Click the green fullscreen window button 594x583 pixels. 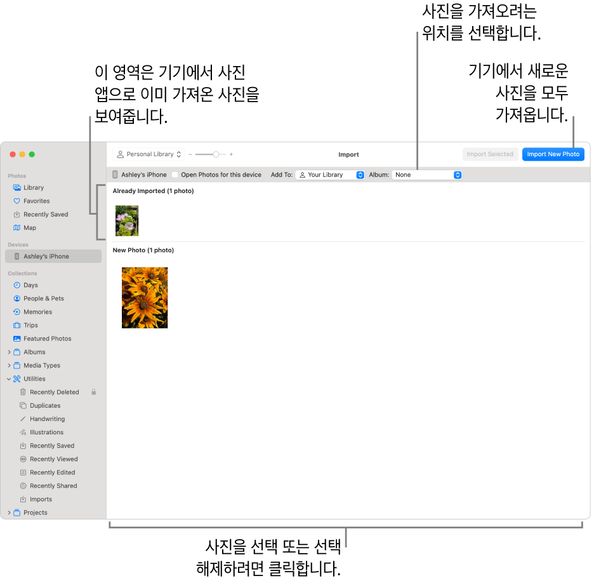click(32, 155)
